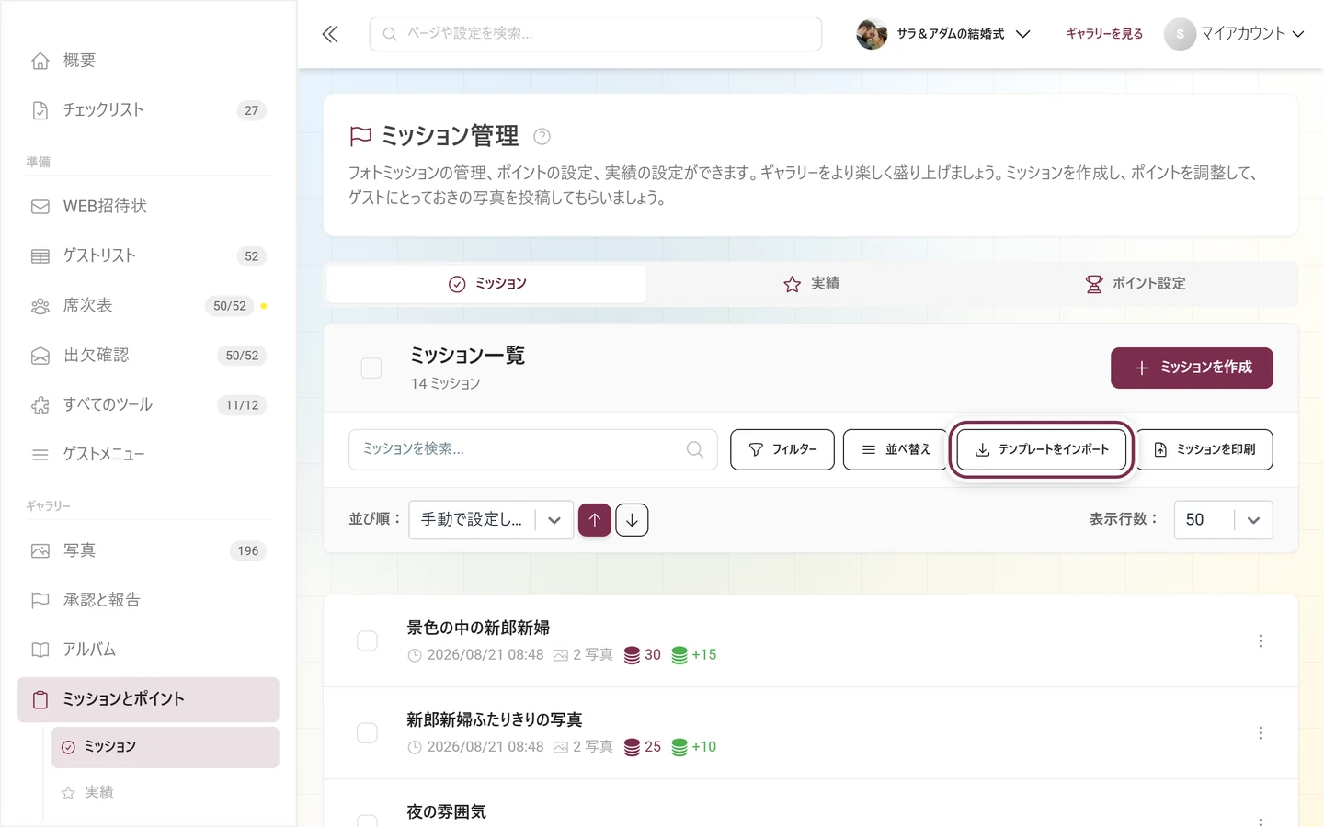Screen dimensions: 1324x827
Task: Focus the ミッションを検索 input field
Action: [x=533, y=449]
